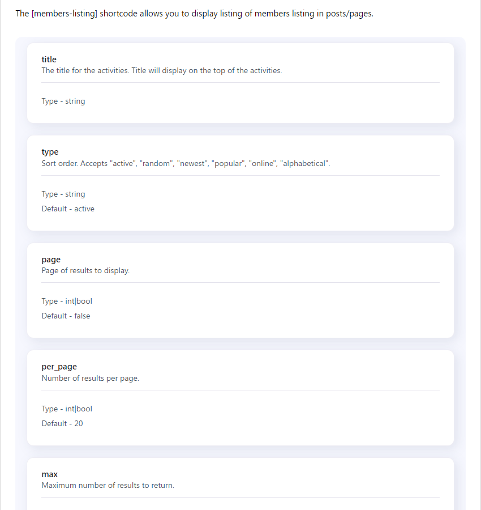The image size is (481, 510).
Task: Click 'Type - string' in title card
Action: 63,101
